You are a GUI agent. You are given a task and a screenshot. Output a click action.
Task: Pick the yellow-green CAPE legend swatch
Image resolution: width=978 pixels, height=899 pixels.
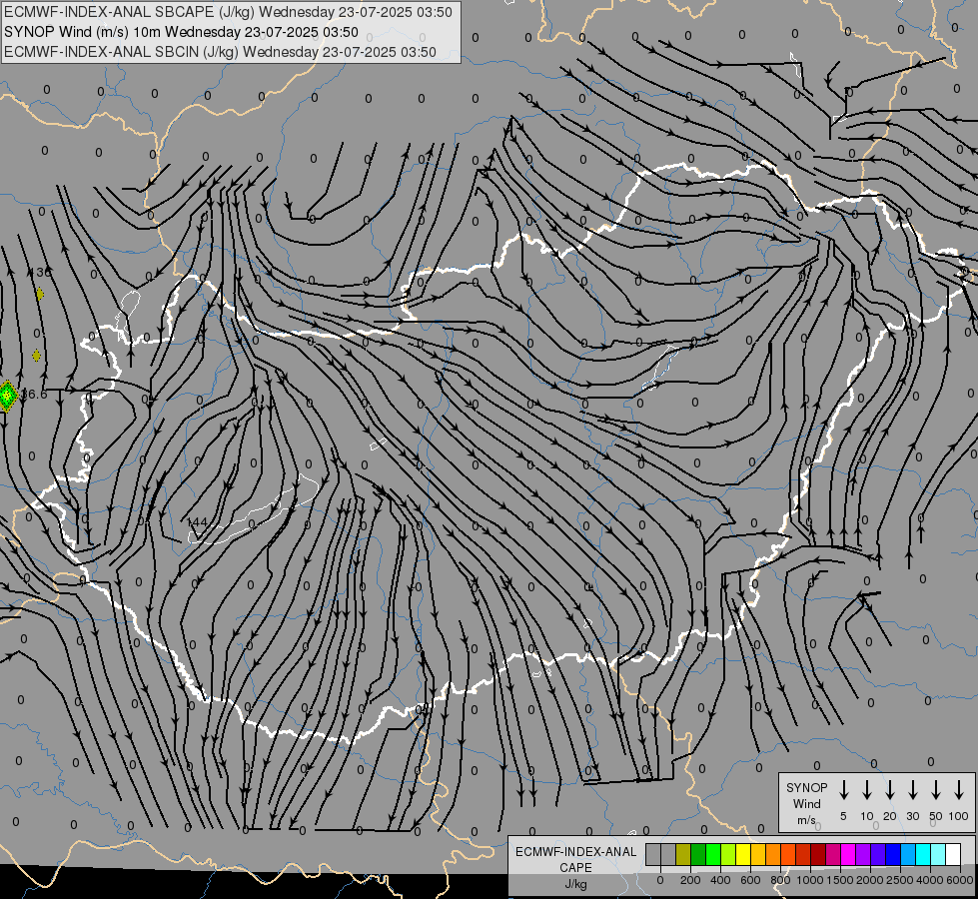pyautogui.click(x=728, y=855)
